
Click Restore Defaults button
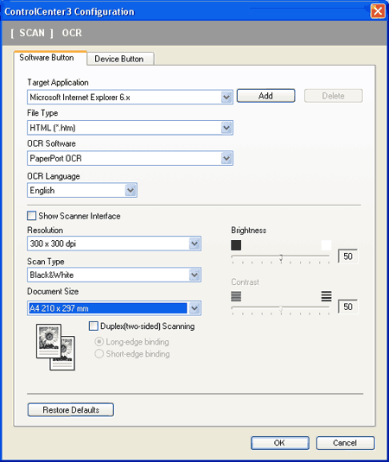pyautogui.click(x=71, y=410)
